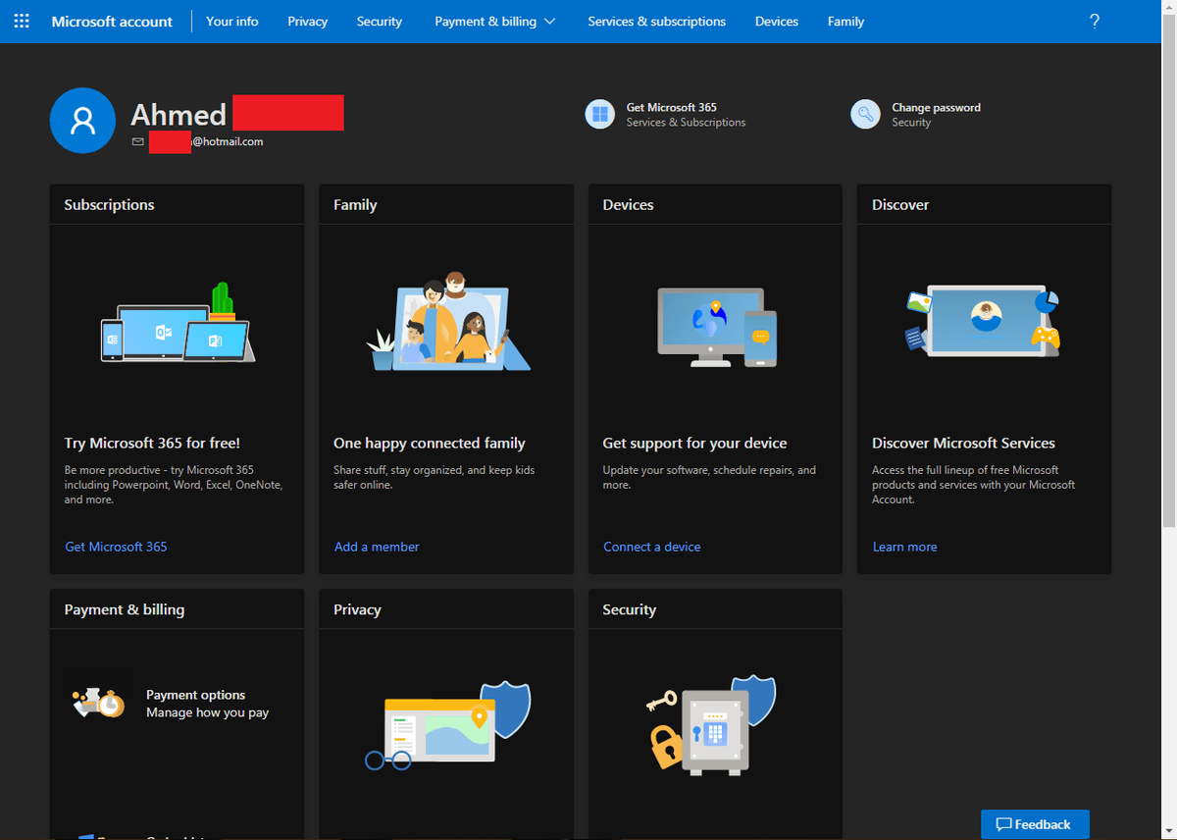Click Connect a device link
Image resolution: width=1177 pixels, height=840 pixels.
(x=651, y=547)
